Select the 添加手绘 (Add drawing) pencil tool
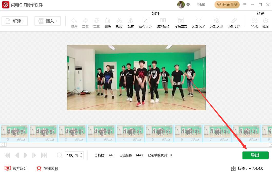Screen dimensions: 272x172 point(234,23)
